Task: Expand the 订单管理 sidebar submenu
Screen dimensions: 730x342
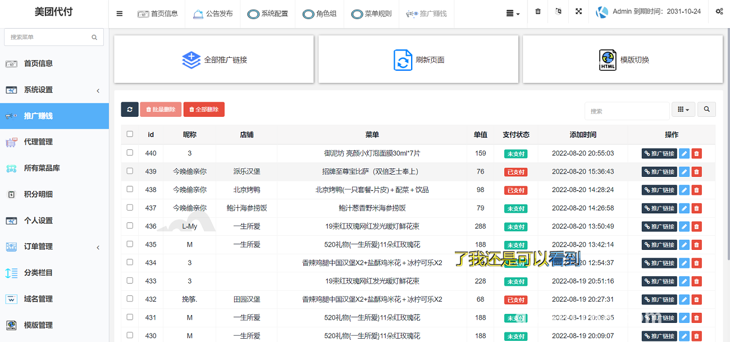Action: pyautogui.click(x=54, y=247)
